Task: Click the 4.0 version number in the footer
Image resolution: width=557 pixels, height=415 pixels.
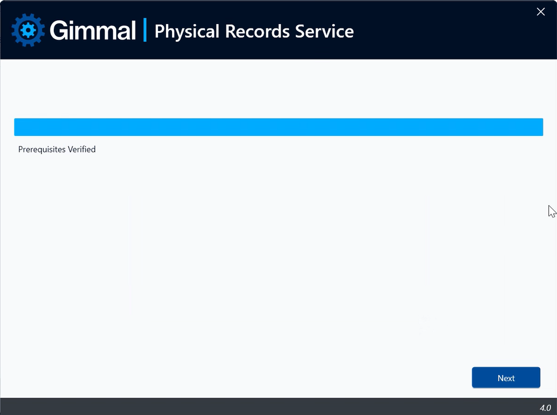Action: [545, 408]
